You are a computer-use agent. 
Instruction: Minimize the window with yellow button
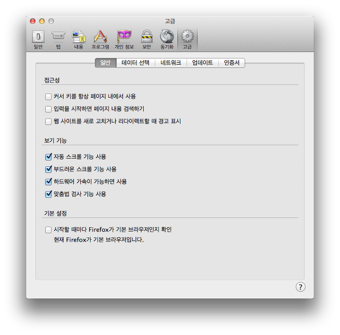42,21
